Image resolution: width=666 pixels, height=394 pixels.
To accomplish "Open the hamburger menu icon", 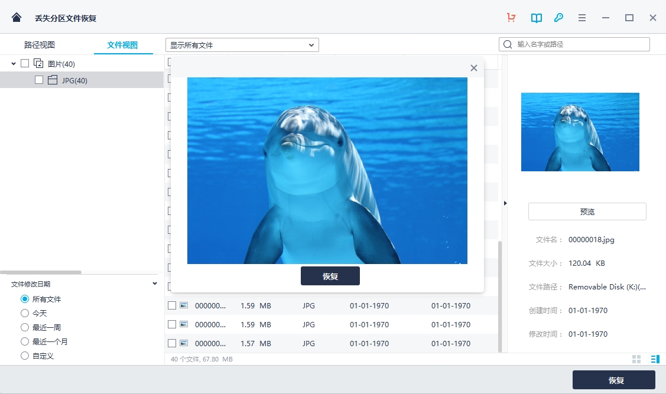I will (582, 18).
